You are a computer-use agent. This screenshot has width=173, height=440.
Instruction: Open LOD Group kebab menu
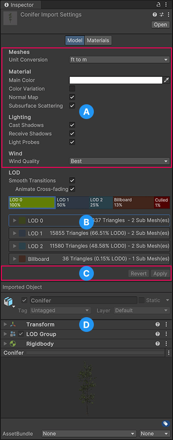coord(166,334)
